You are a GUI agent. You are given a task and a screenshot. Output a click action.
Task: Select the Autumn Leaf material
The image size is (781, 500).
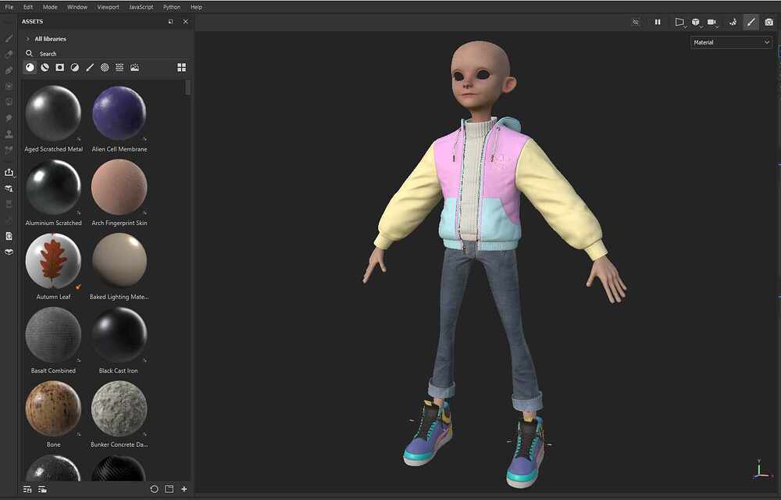point(53,260)
